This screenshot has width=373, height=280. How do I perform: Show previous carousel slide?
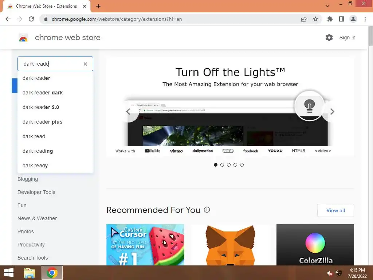coord(129,112)
